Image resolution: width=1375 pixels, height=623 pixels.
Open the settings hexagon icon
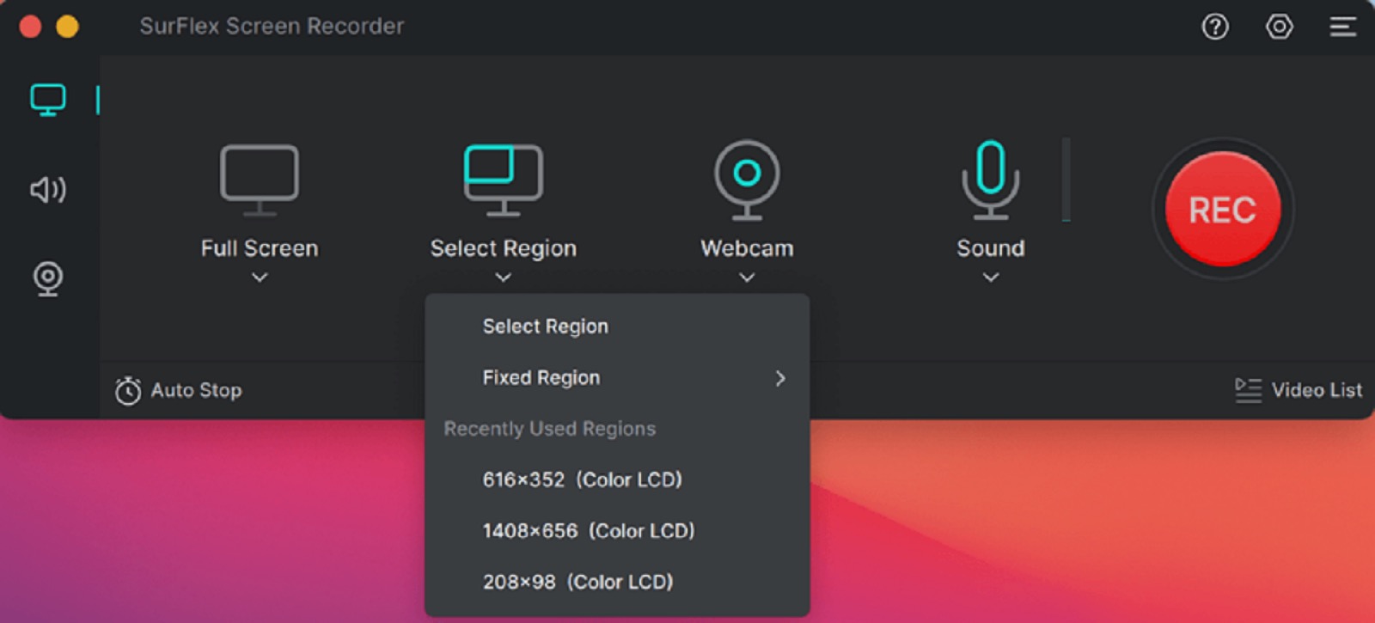(1280, 27)
